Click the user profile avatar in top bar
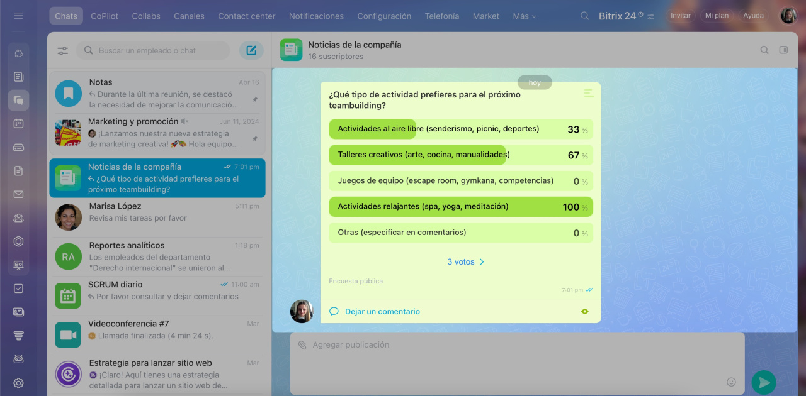The width and height of the screenshot is (806, 396). pos(788,16)
